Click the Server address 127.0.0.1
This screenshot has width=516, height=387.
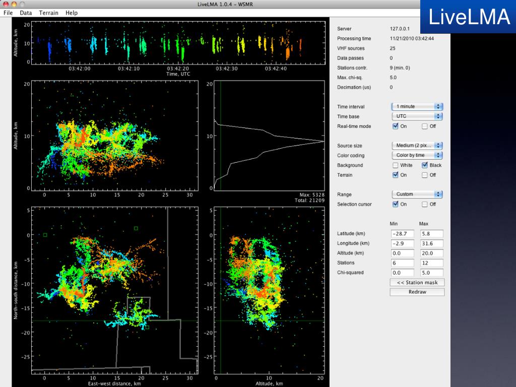(x=400, y=29)
